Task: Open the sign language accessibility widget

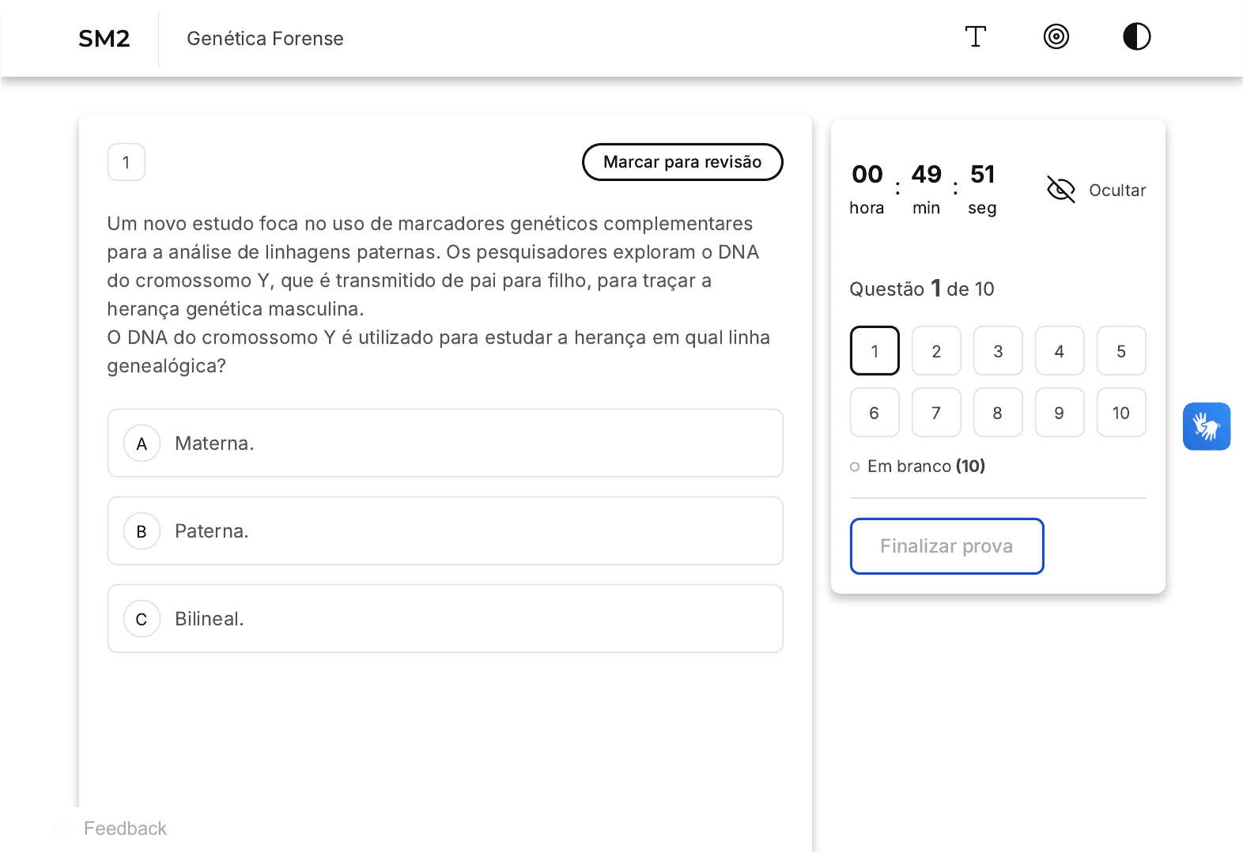Action: coord(1206,427)
